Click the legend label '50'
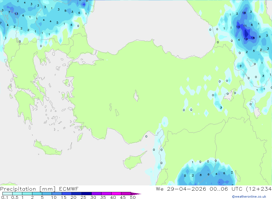272x199 pixels. coord(133,197)
